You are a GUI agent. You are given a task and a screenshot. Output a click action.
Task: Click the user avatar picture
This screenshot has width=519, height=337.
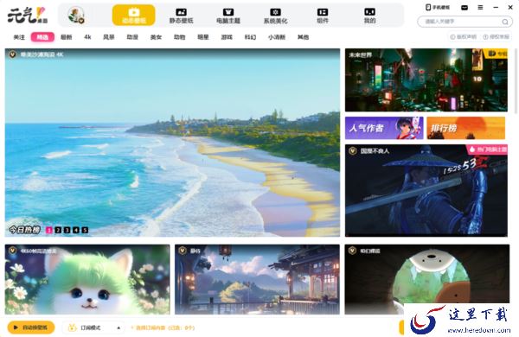pos(76,16)
